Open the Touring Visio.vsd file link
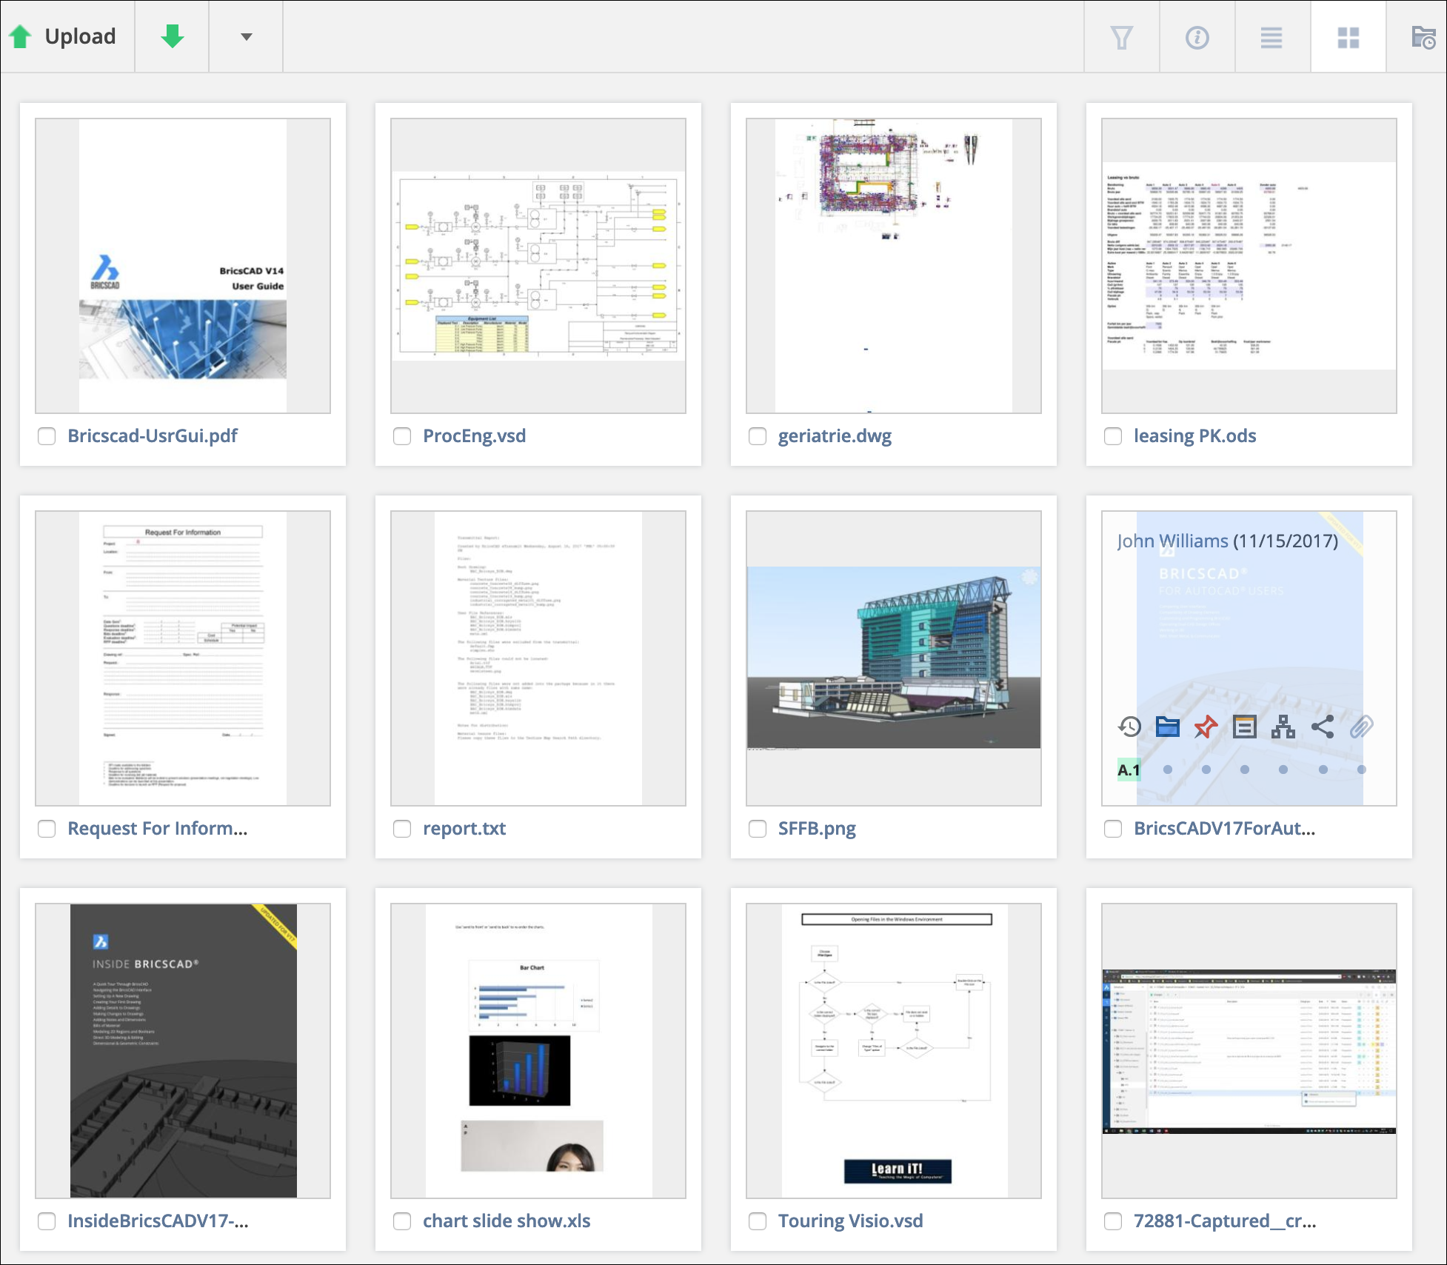 pyautogui.click(x=850, y=1221)
